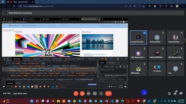Open Skype from the taskbar

80,101
